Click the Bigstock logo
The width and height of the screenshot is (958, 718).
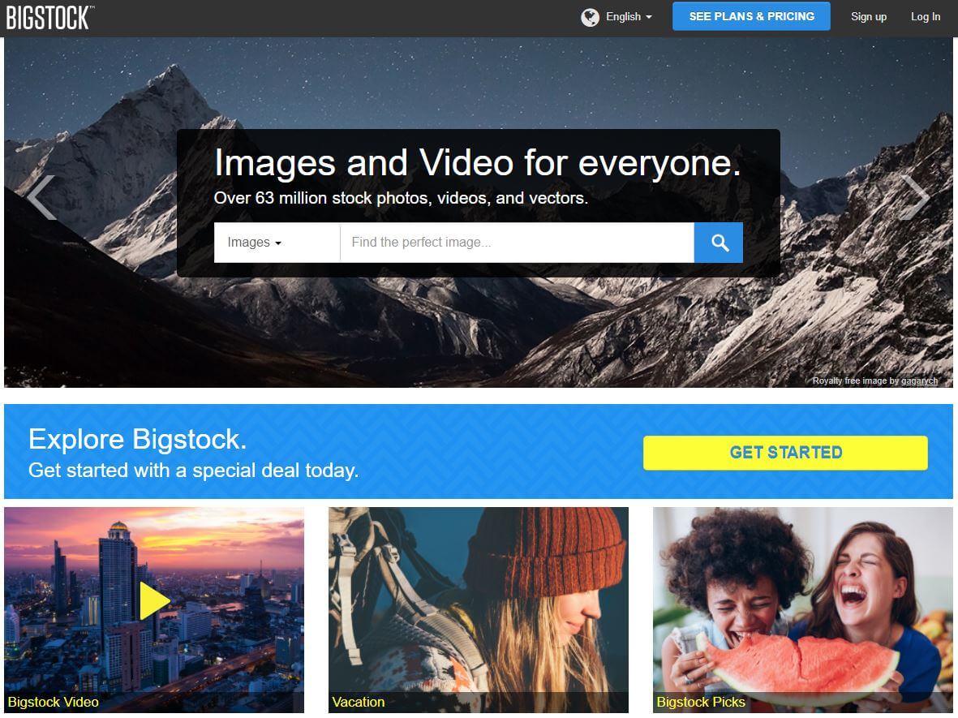[50, 17]
